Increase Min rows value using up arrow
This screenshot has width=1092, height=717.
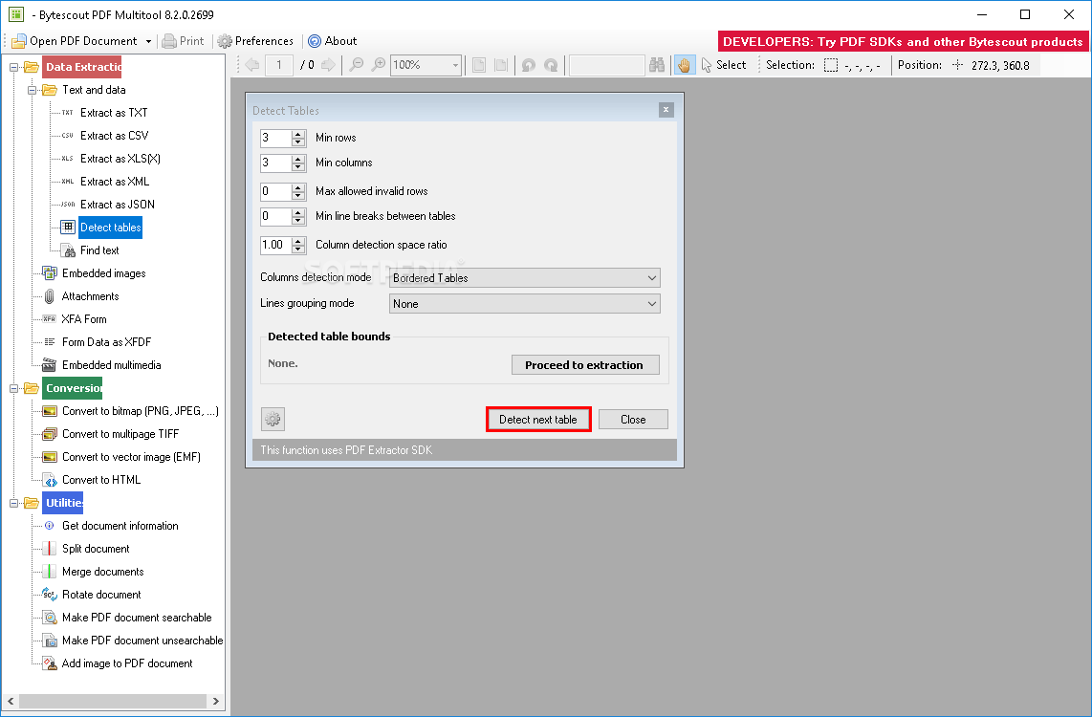click(298, 135)
